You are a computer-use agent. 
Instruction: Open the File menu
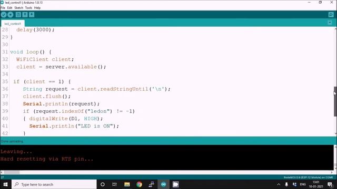coord(3,8)
